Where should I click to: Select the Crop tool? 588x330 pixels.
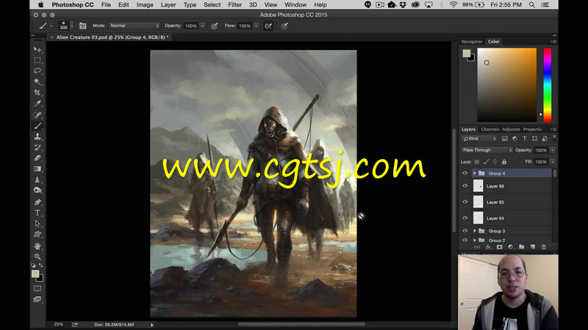point(37,92)
